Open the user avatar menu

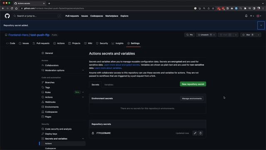point(259,16)
